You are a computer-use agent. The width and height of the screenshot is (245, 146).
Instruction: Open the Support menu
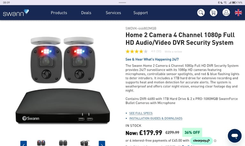pyautogui.click(x=140, y=13)
